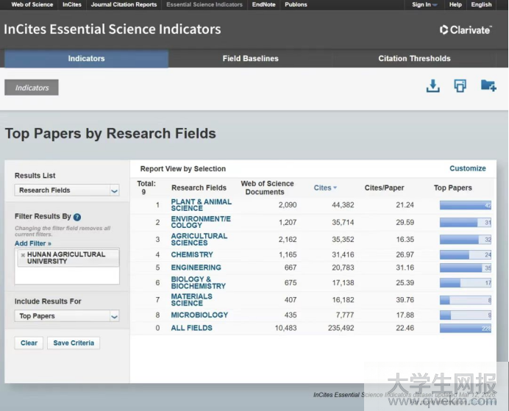Click the Top Papers bar for Chemistry

pyautogui.click(x=466, y=254)
